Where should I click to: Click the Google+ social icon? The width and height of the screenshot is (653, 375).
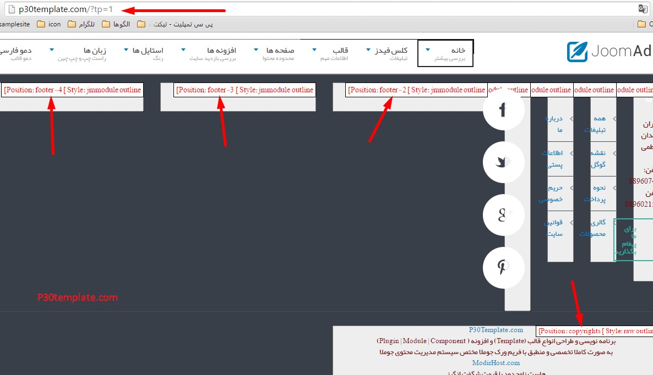click(x=503, y=215)
